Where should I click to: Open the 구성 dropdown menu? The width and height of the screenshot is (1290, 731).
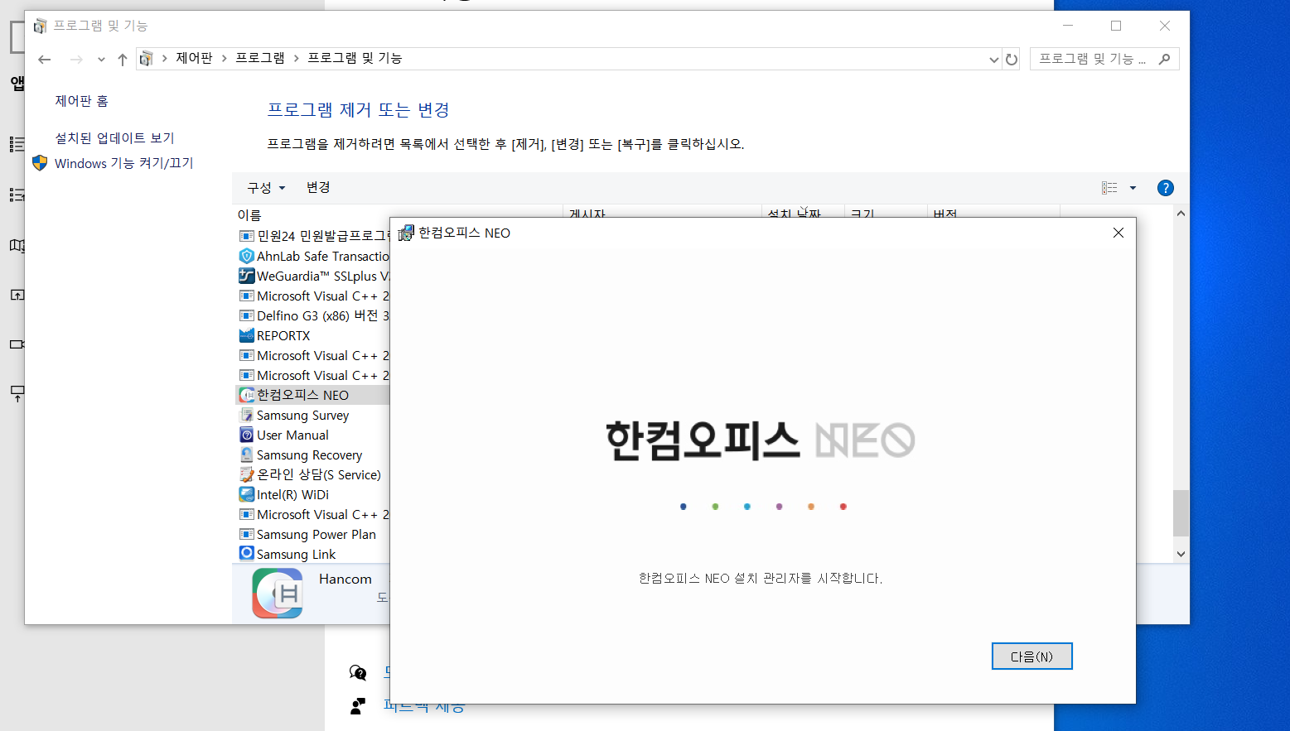(x=266, y=188)
